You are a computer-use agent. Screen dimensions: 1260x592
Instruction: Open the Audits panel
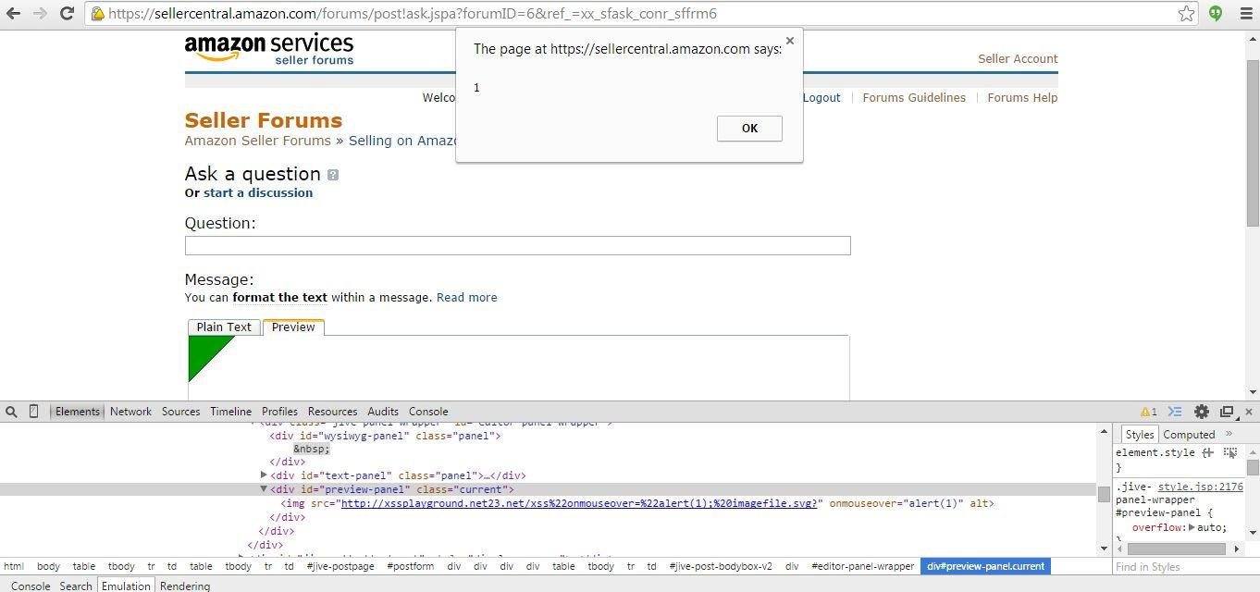(383, 412)
